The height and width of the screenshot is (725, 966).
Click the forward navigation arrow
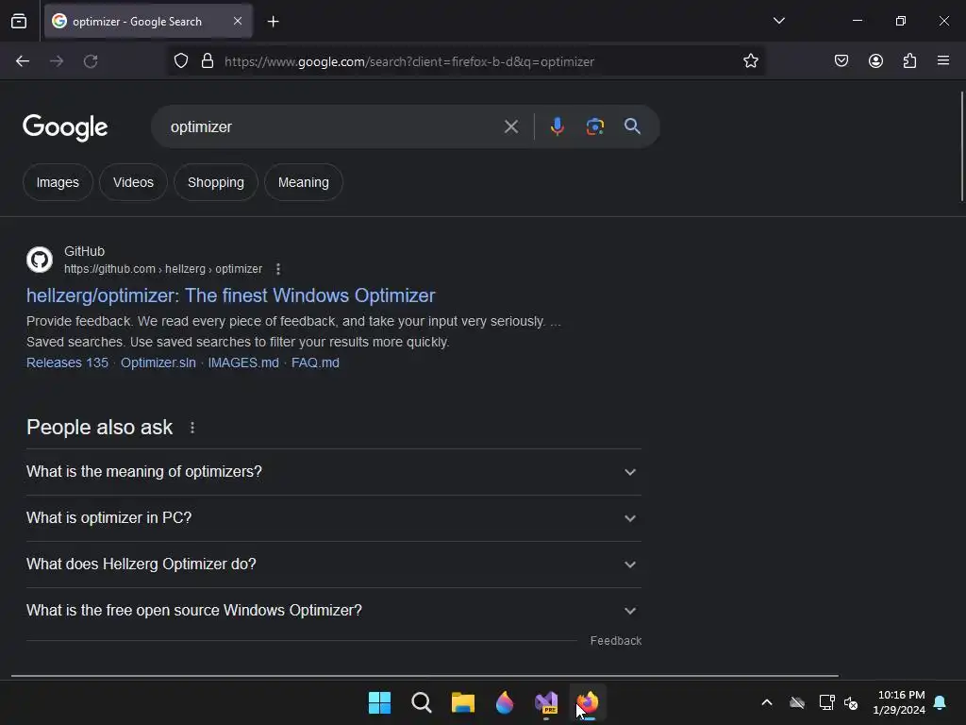coord(57,61)
